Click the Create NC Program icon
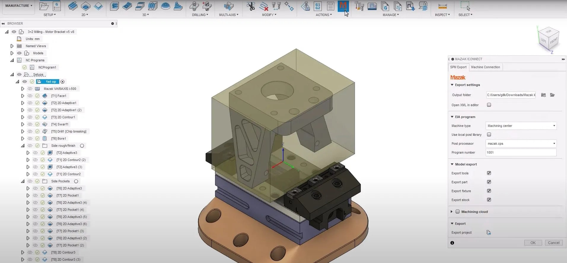The image size is (567, 263). (x=57, y=6)
